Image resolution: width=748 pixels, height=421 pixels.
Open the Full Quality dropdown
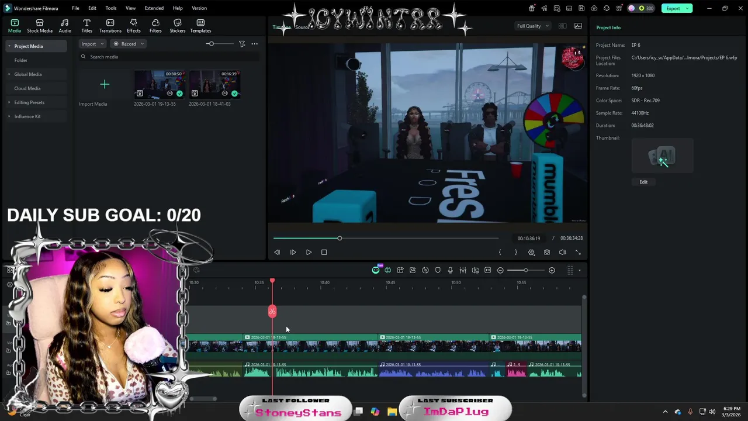pyautogui.click(x=533, y=26)
